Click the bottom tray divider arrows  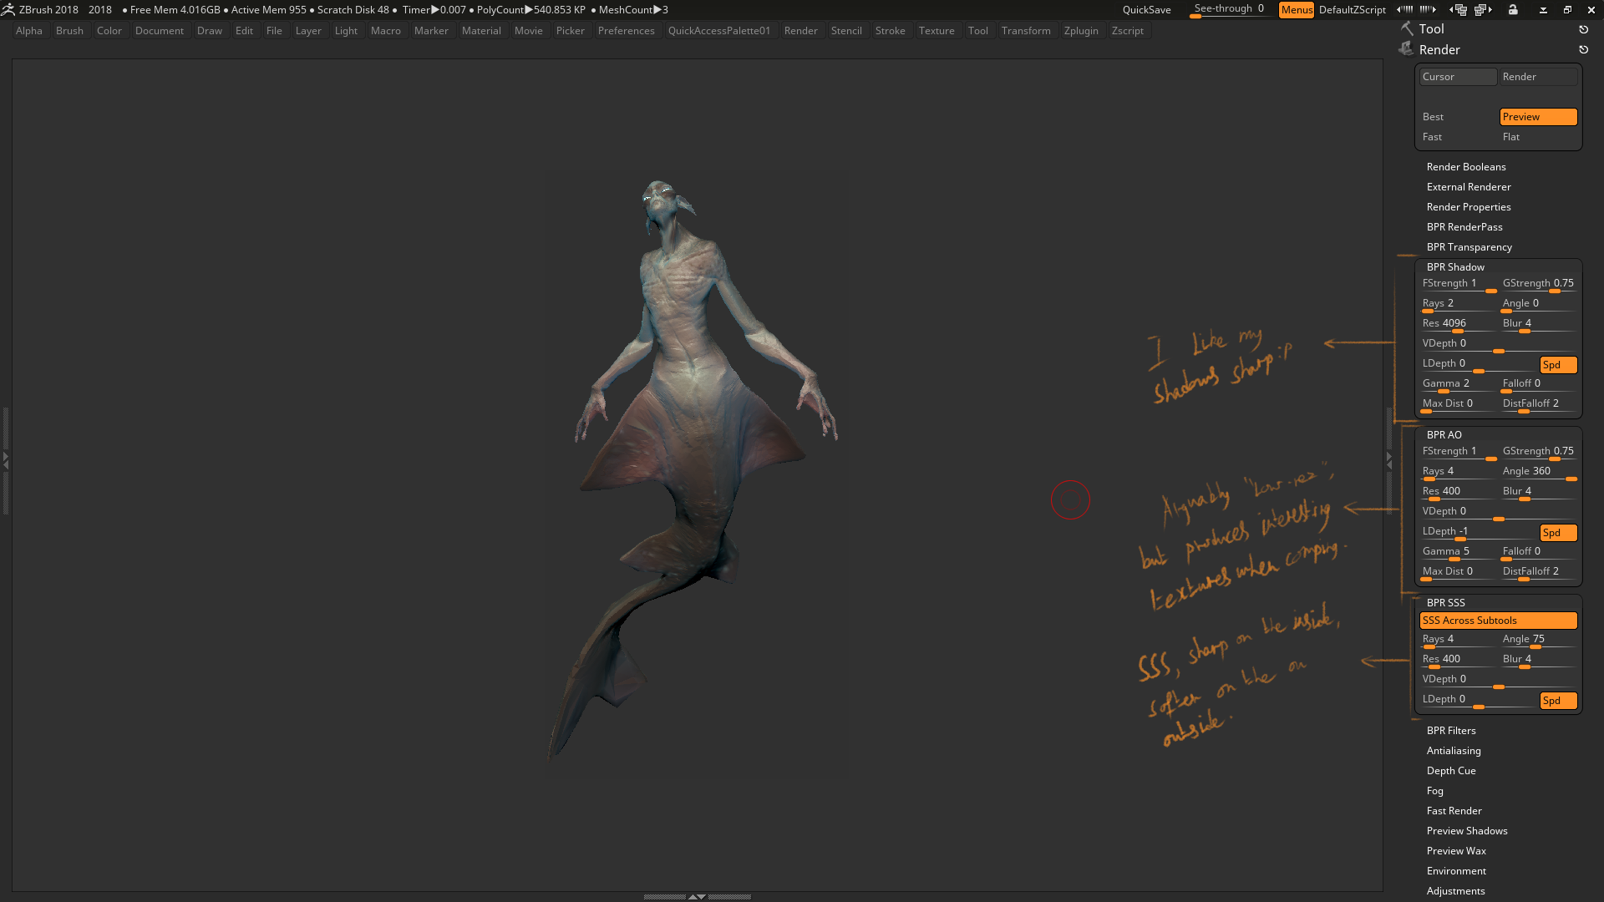(x=697, y=896)
